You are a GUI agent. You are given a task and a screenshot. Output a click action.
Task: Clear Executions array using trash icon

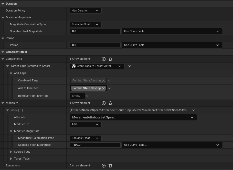(110, 166)
